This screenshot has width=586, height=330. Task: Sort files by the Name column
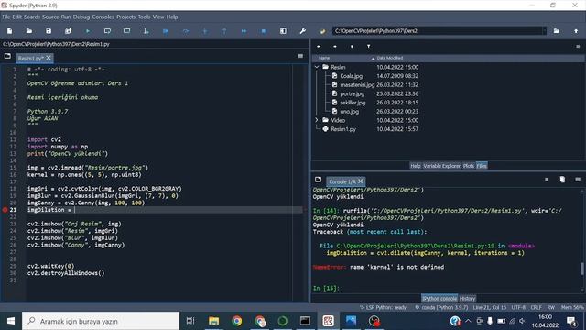click(x=324, y=58)
